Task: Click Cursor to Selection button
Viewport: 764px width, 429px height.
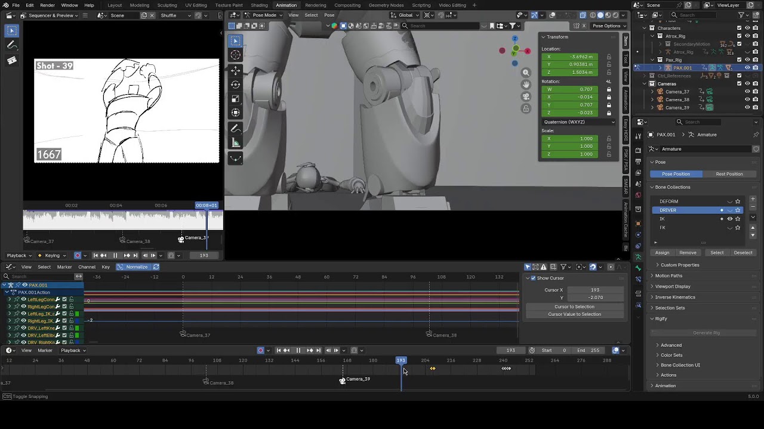Action: click(574, 306)
